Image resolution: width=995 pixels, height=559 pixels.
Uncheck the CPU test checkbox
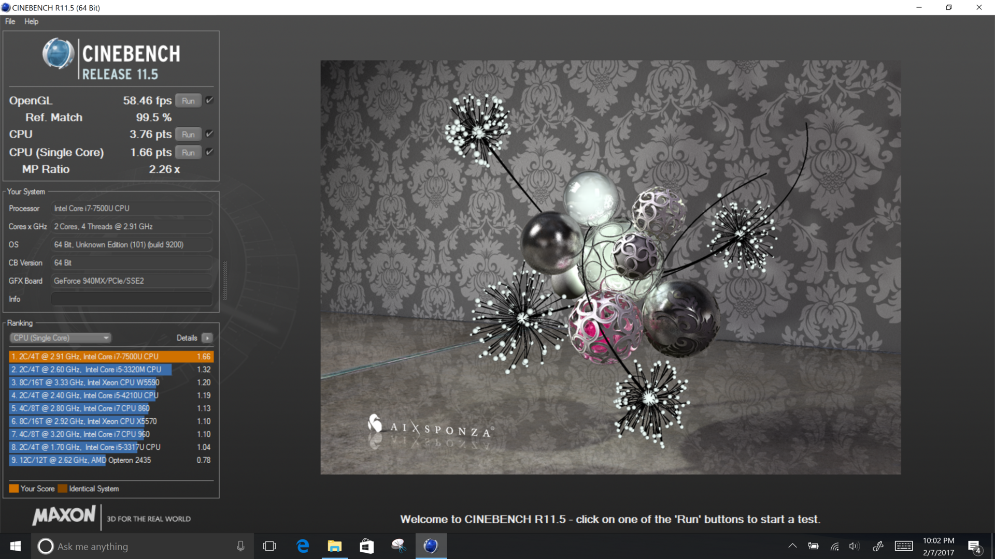tap(209, 134)
